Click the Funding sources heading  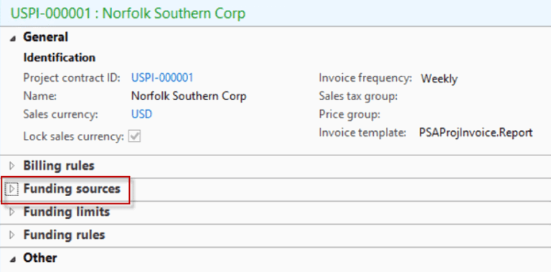72,189
